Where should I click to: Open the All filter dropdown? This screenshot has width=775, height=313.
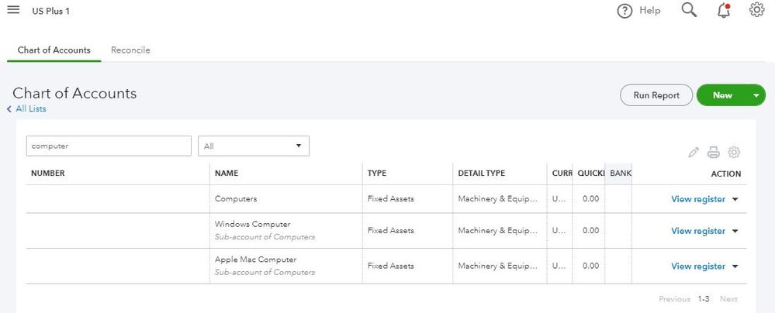click(254, 146)
